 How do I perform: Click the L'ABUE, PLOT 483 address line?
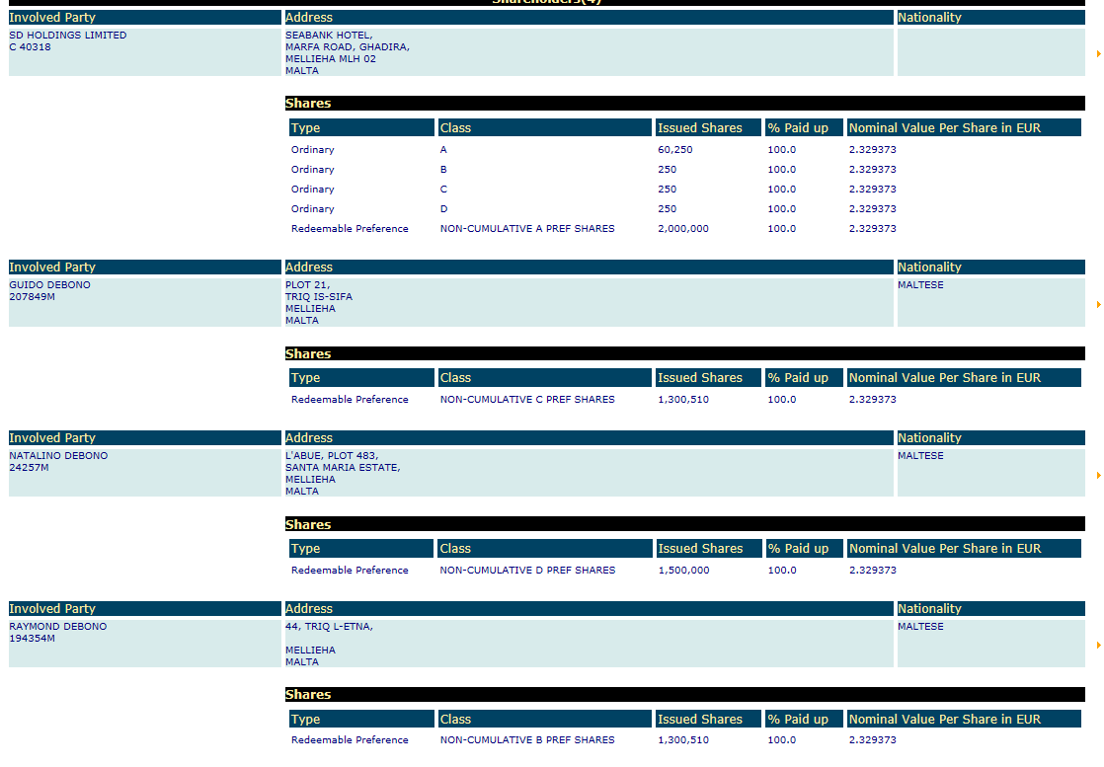(x=332, y=456)
